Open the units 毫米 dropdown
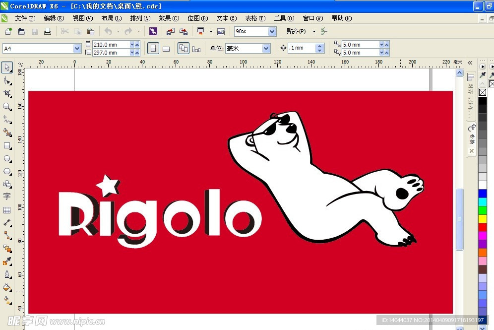 tap(266, 48)
